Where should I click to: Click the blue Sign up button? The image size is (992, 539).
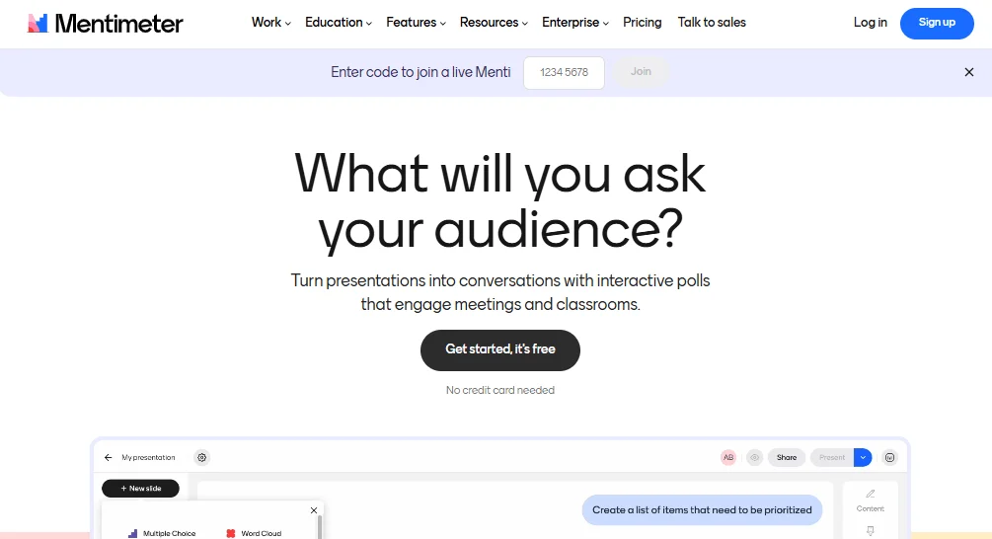pyautogui.click(x=937, y=24)
